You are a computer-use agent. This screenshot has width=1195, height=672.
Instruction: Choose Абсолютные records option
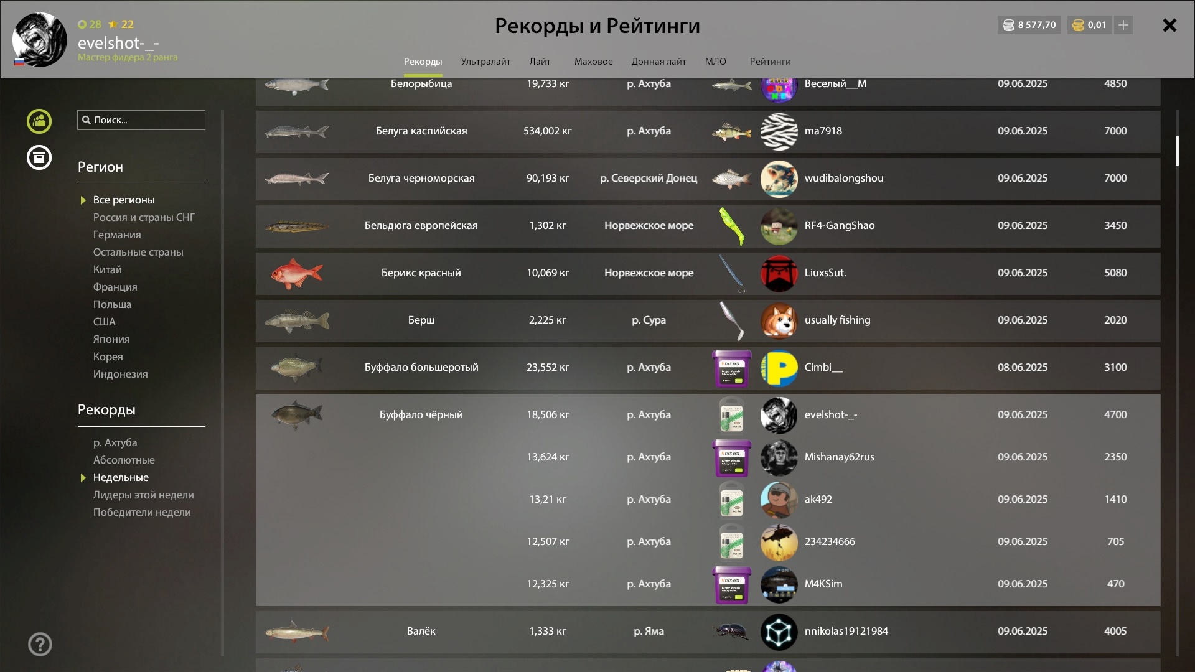124,460
